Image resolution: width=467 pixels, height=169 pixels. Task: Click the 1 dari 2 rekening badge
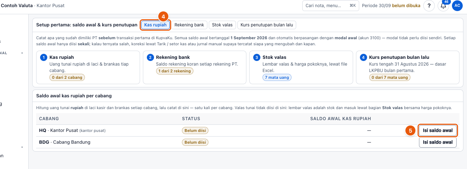pos(174,71)
